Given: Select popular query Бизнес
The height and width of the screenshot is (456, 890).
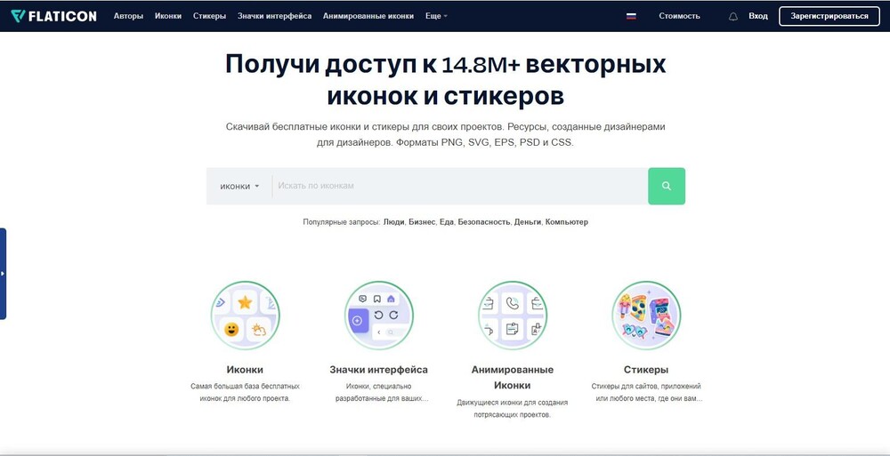Looking at the screenshot, I should coord(422,222).
